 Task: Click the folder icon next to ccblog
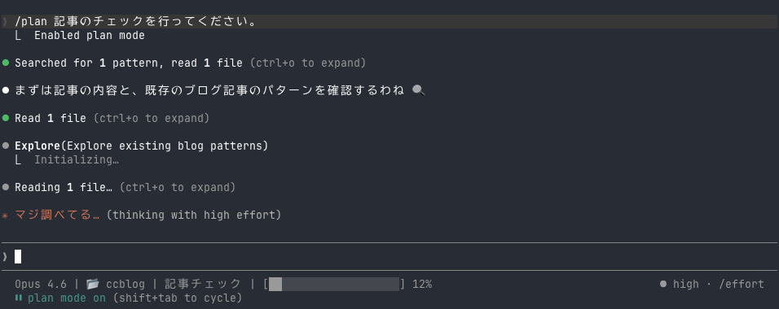tap(92, 285)
